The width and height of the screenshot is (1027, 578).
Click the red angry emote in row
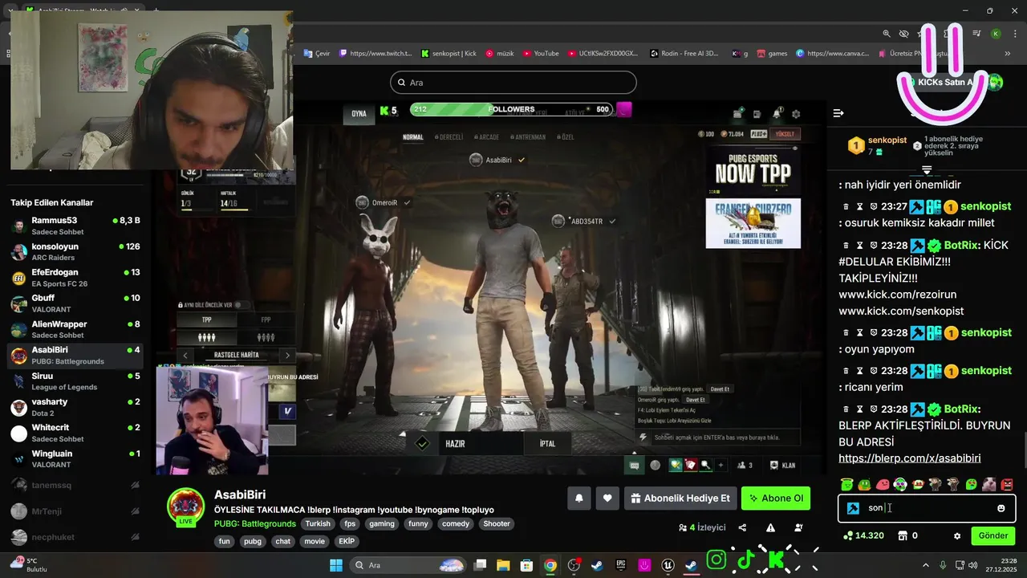coord(1007,484)
